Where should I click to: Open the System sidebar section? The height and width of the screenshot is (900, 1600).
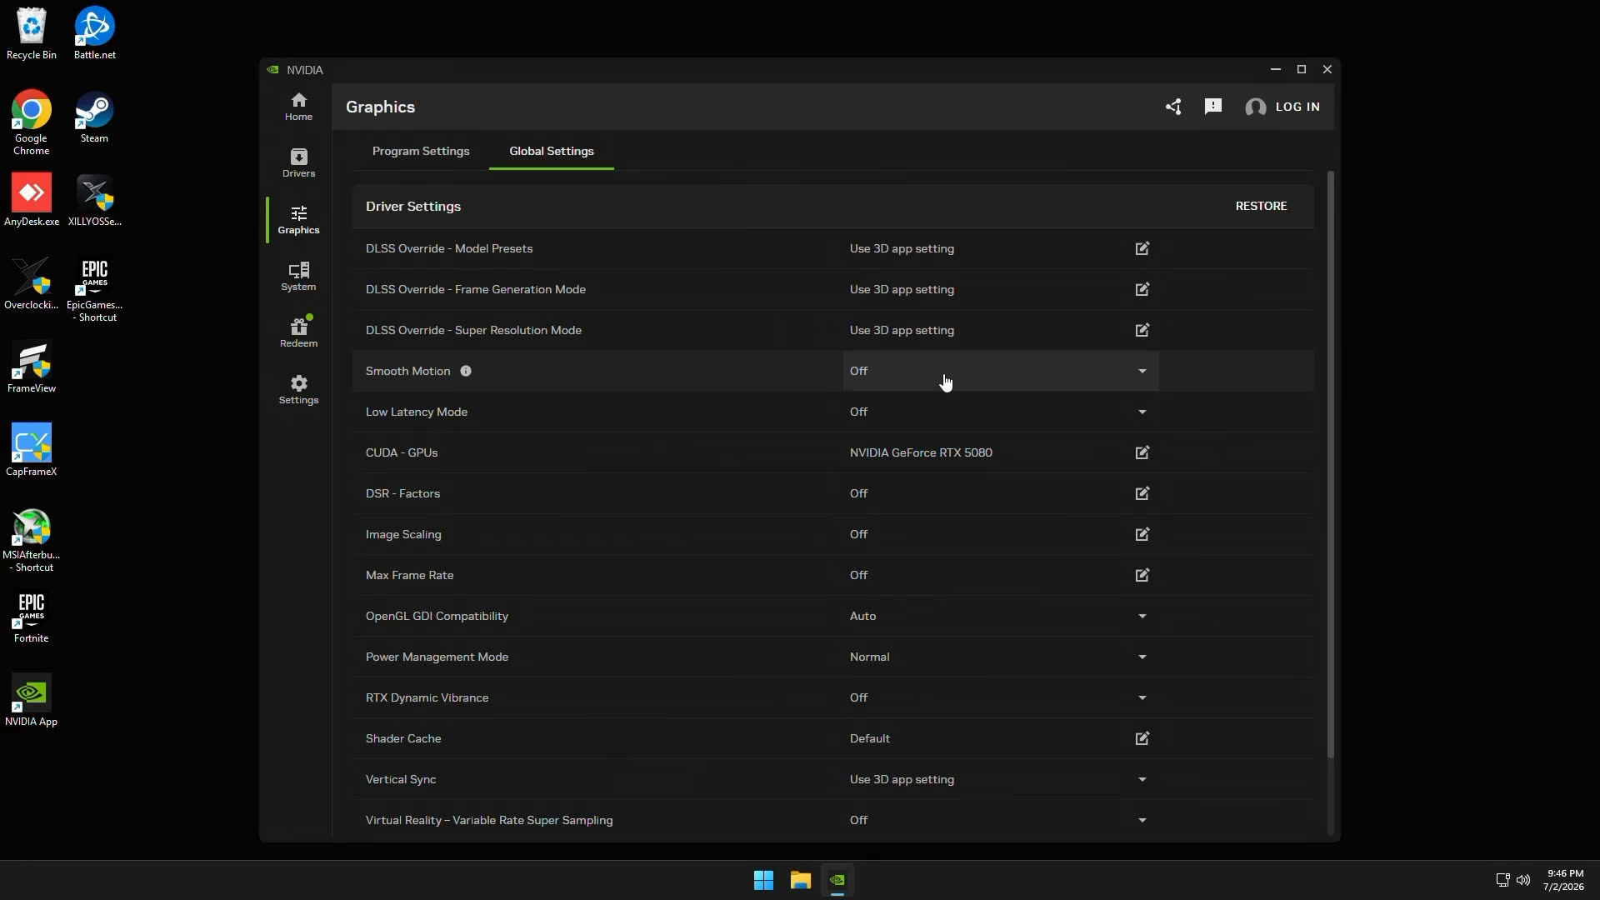(x=298, y=277)
